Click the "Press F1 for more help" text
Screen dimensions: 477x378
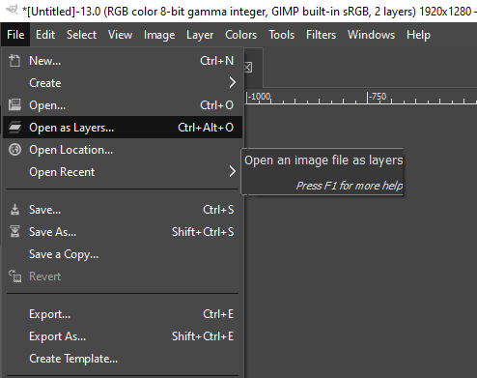pos(350,186)
